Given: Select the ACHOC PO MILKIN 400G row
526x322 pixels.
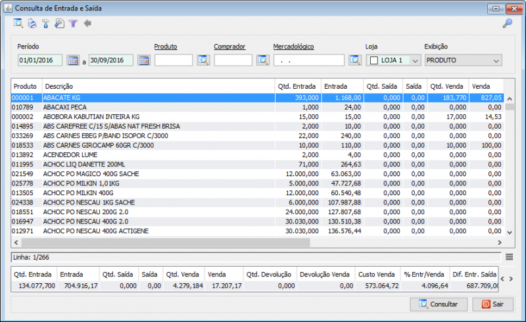Looking at the screenshot, I should 257,193.
